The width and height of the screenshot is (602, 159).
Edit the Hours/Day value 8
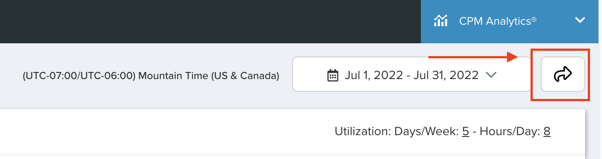tap(547, 132)
